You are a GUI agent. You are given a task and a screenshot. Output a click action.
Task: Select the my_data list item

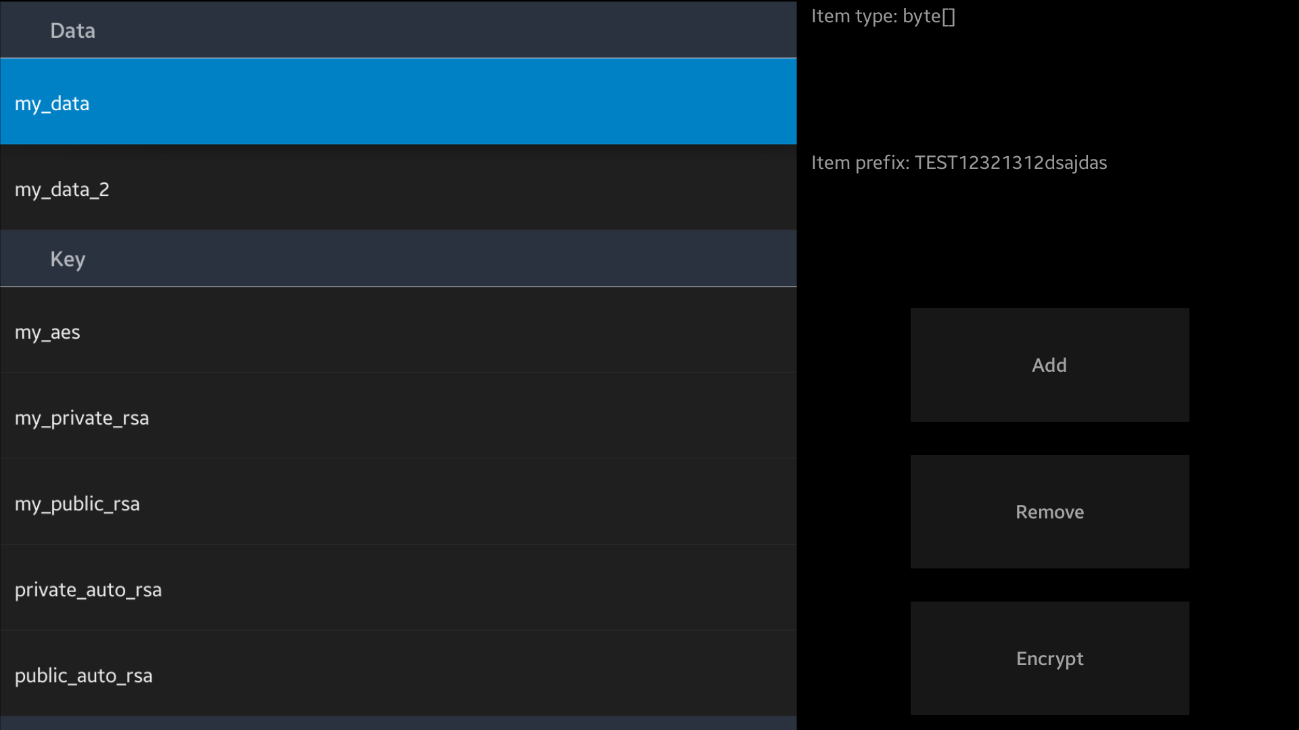[x=52, y=103]
